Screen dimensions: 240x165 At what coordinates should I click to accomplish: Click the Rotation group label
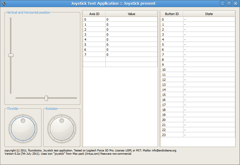(x=52, y=109)
